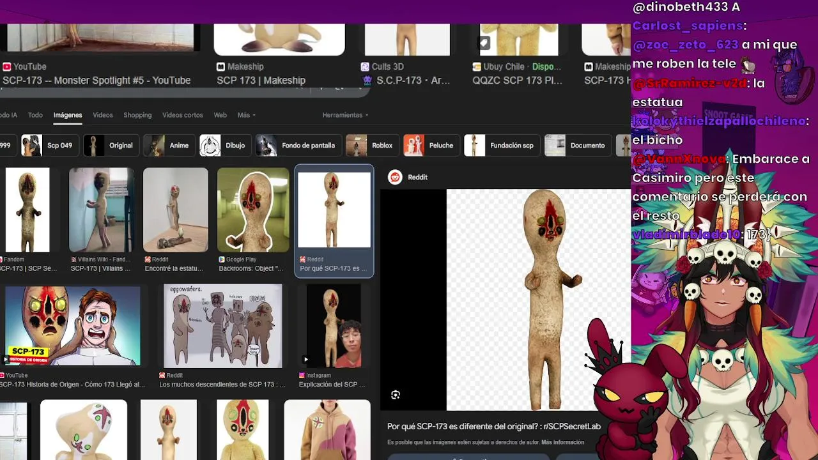818x460 pixels.
Task: Open the pink and tan hoodie thumbnail
Action: 327,429
